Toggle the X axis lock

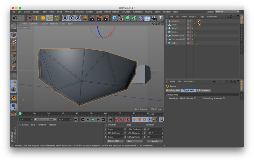(x=65, y=18)
